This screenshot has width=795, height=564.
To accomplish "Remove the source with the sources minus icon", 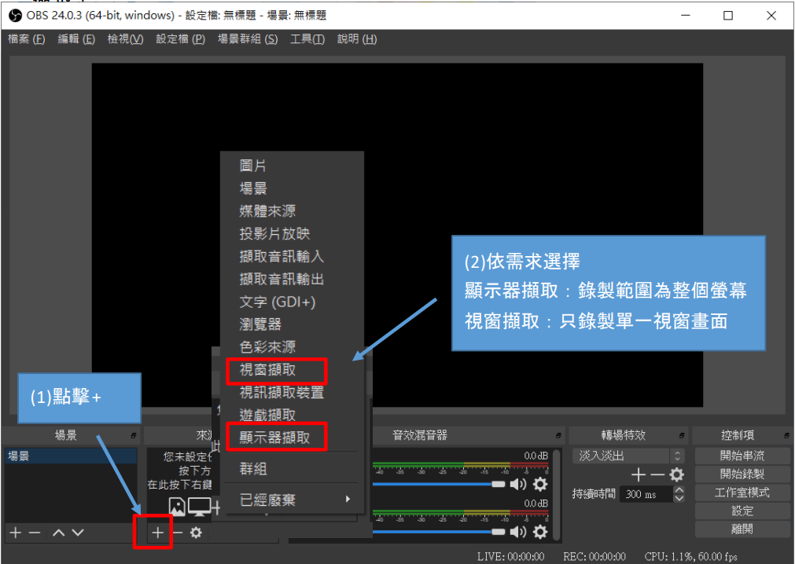I will [x=177, y=533].
